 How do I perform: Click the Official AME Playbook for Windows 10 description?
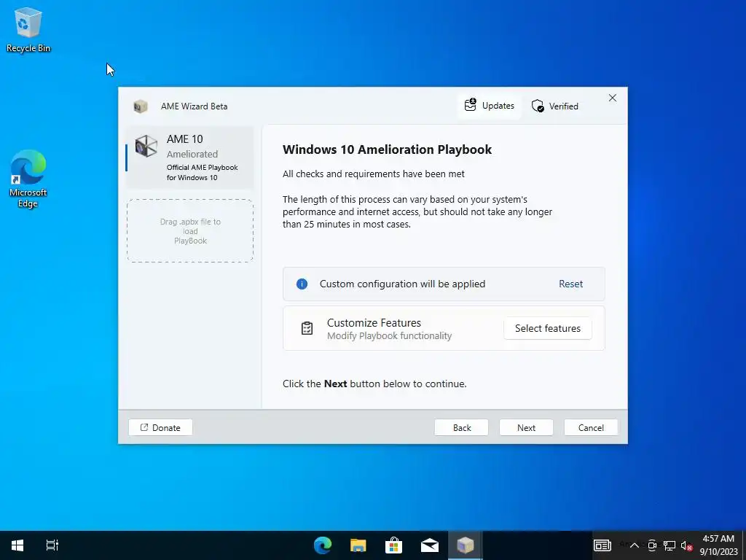[x=203, y=172]
